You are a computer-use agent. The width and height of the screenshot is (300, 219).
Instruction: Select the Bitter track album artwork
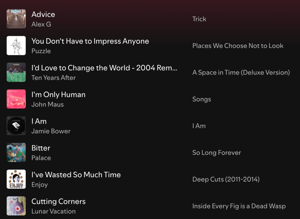16,152
